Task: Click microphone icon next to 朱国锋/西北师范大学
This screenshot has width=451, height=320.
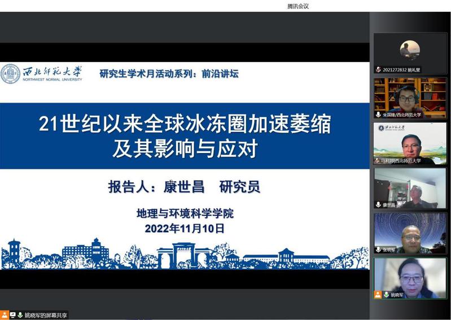Action: (x=378, y=115)
